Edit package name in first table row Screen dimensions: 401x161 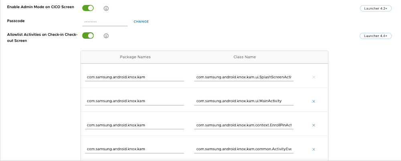[134, 77]
